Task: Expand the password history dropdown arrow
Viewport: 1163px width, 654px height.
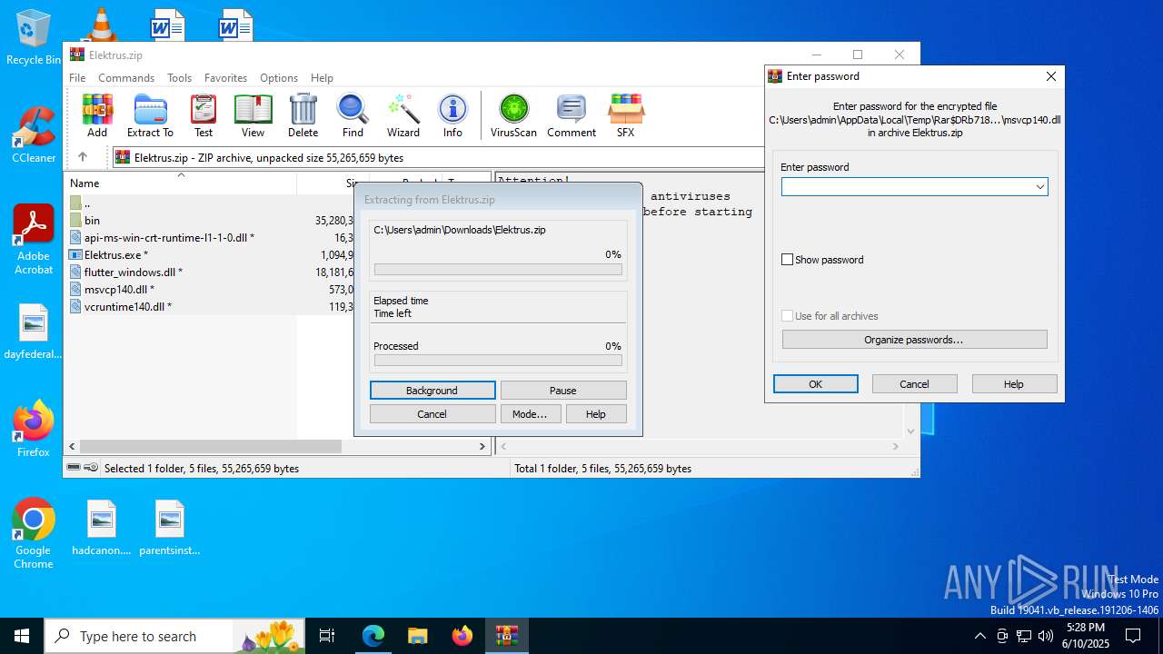Action: click(1039, 187)
